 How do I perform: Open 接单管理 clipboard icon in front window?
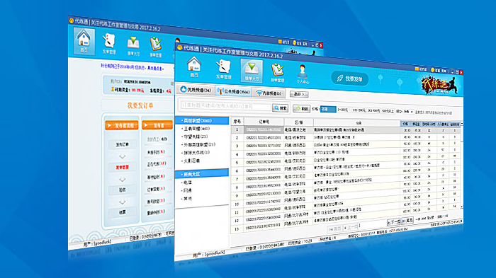pos(277,73)
